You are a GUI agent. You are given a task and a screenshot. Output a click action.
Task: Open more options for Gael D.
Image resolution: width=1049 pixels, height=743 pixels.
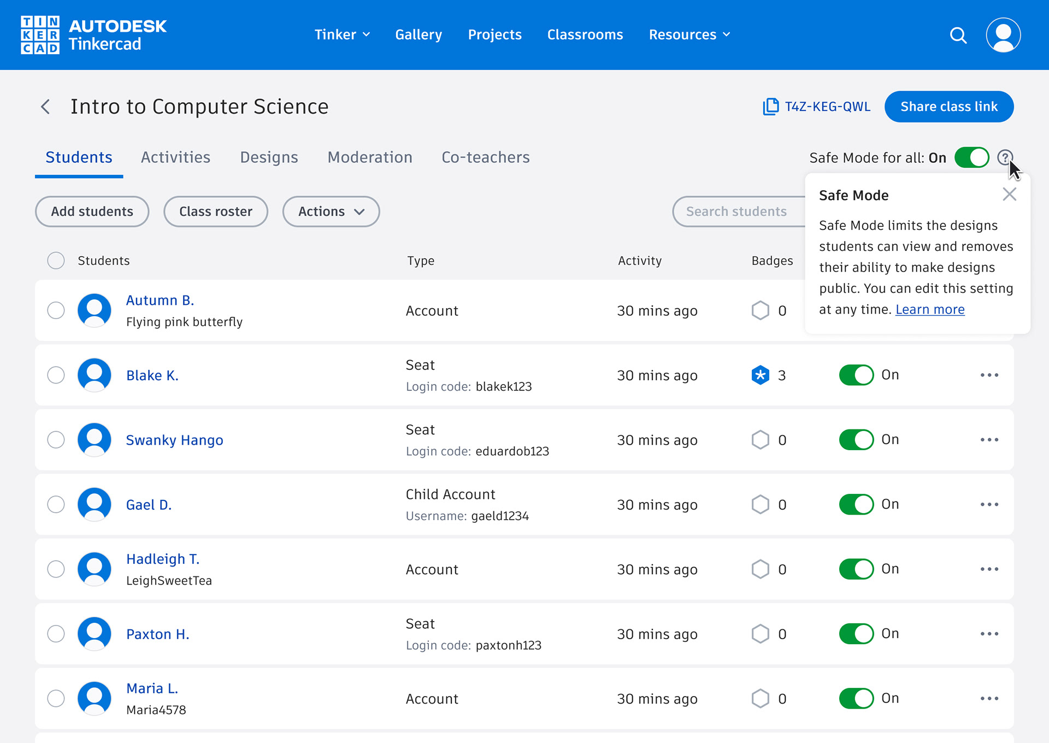coord(989,504)
